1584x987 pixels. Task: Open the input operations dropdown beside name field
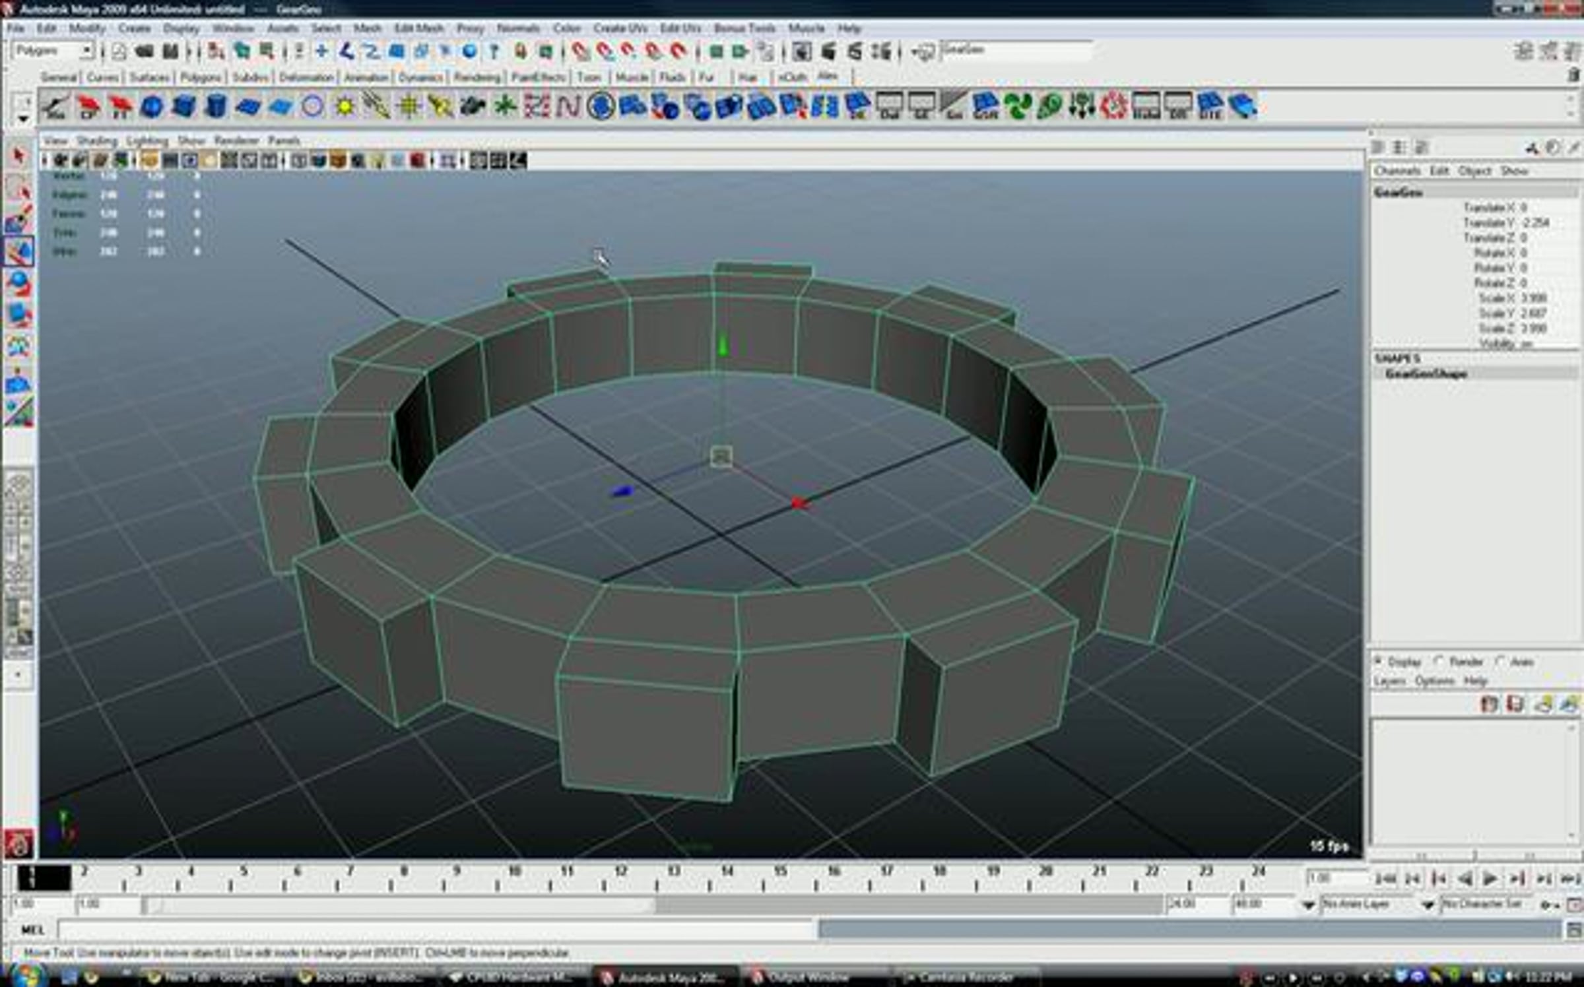click(923, 51)
